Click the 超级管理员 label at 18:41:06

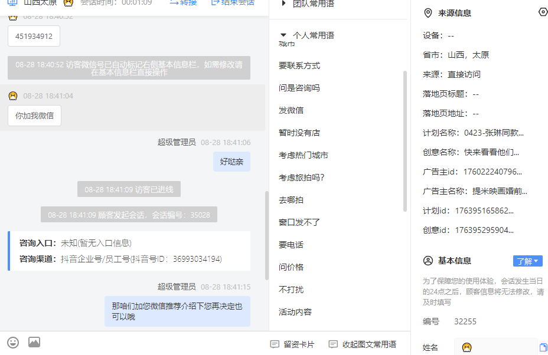coord(177,143)
